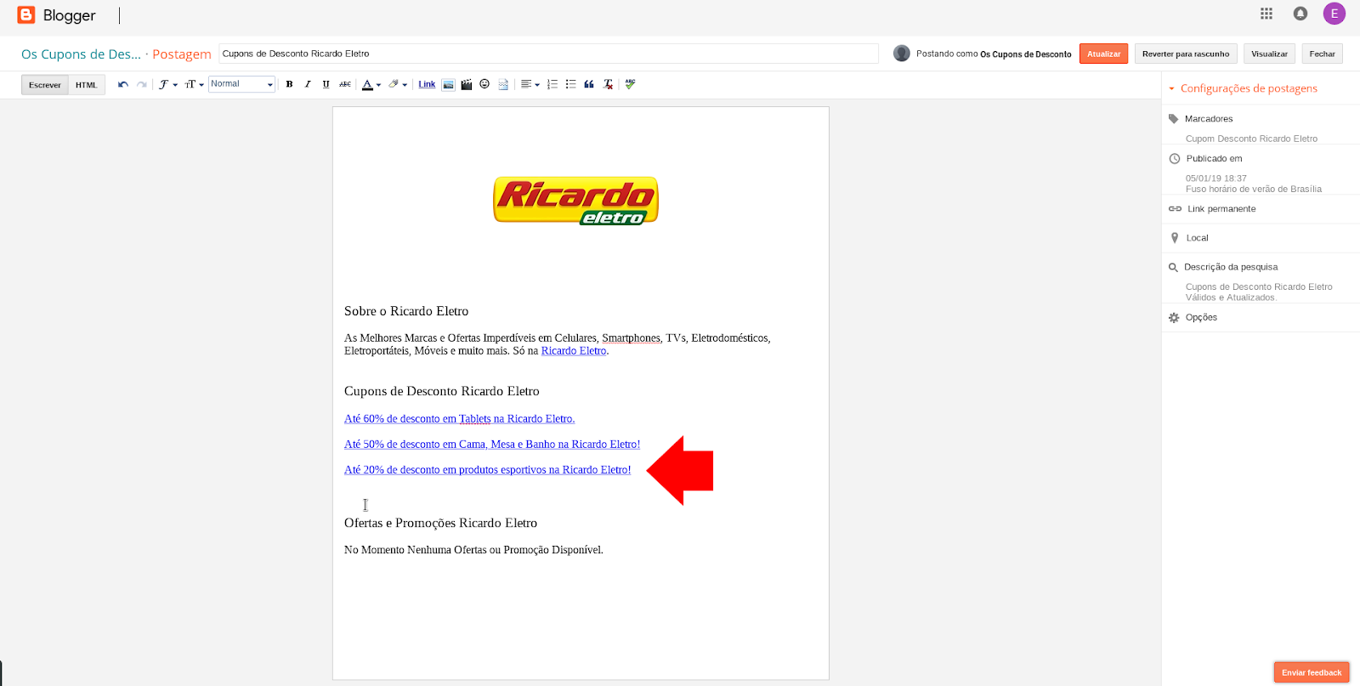
Task: Click Reverter para rascunho button
Action: [x=1186, y=54]
